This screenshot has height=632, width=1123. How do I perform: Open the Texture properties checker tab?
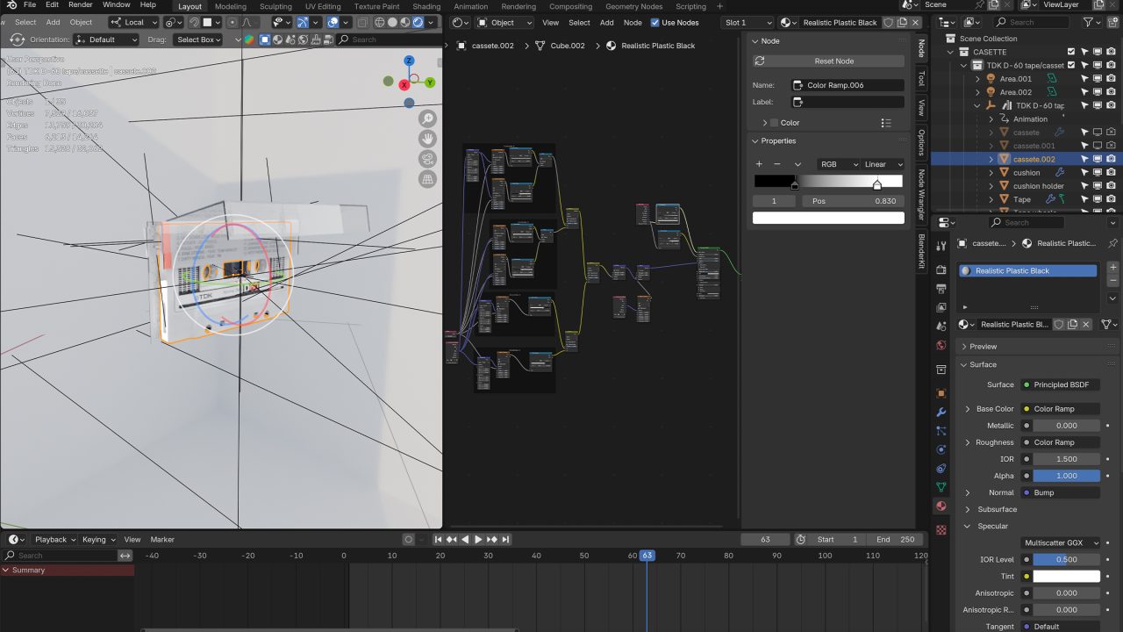tap(941, 530)
